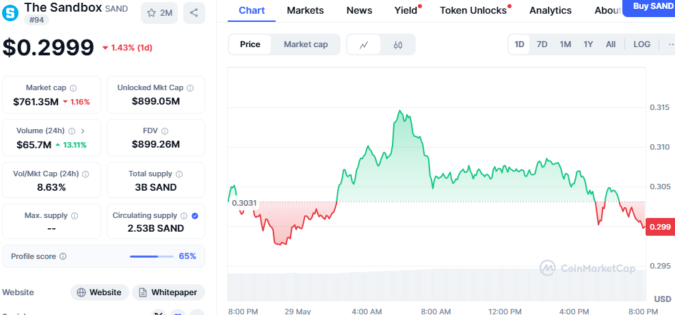675x315 pixels.
Task: Select the Price chart toggle
Action: [x=250, y=44]
